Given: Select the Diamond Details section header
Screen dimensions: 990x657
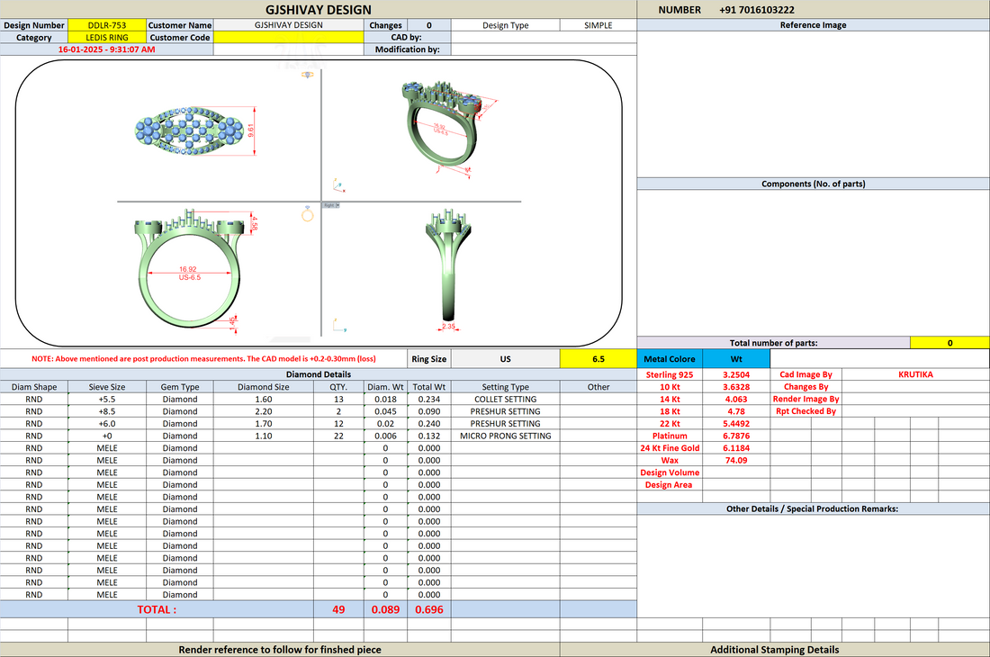Looking at the screenshot, I should 319,374.
